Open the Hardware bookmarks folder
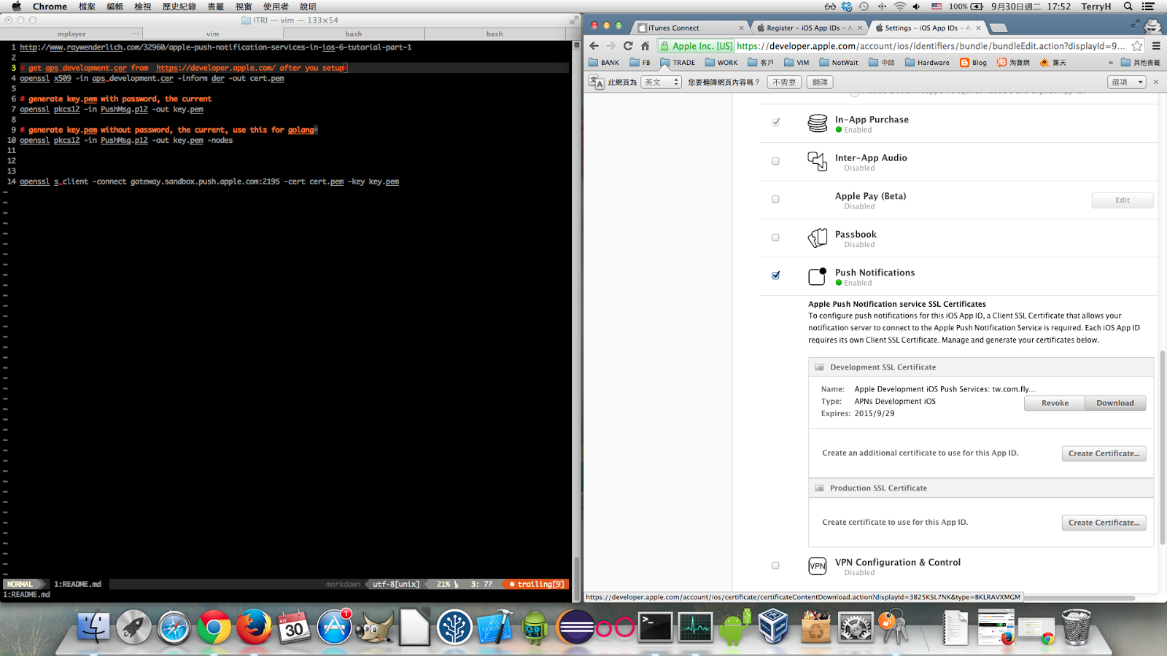This screenshot has height=656, width=1167. tap(927, 63)
